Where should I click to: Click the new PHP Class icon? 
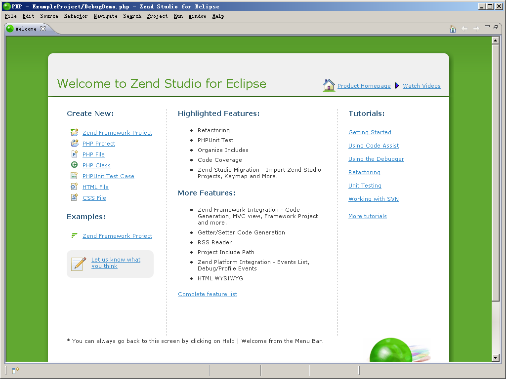(74, 165)
